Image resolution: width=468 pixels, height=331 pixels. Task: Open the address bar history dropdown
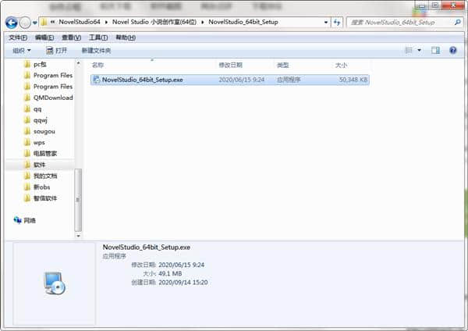(326, 22)
